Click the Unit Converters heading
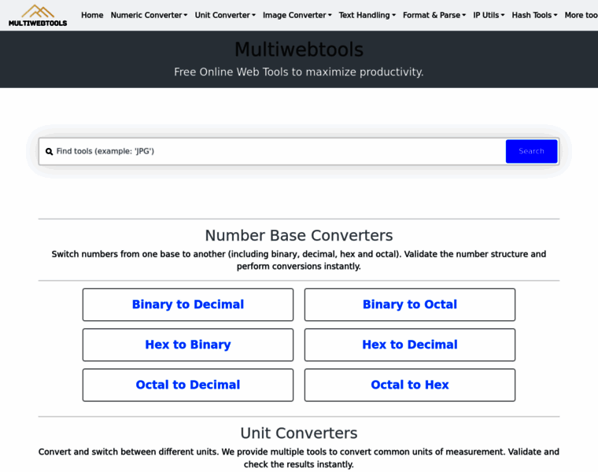Screen dimensions: 598x472 click(x=299, y=433)
